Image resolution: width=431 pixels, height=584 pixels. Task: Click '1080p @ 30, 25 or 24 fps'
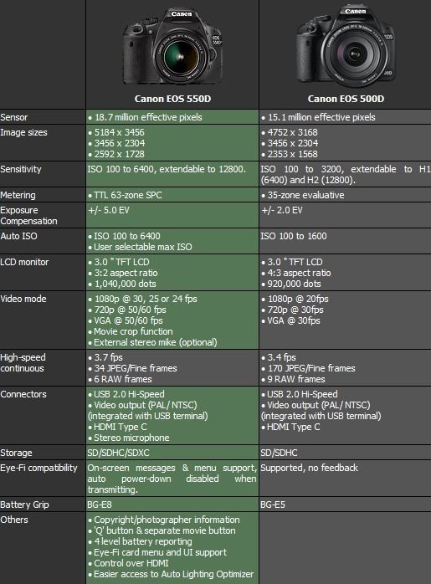[x=146, y=299]
